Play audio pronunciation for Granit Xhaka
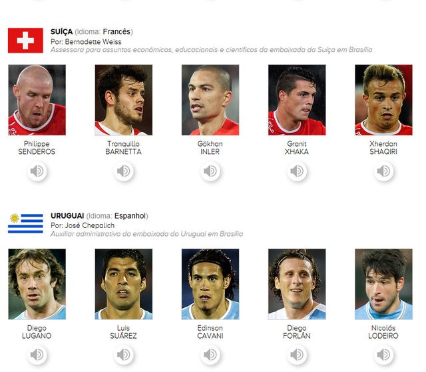The width and height of the screenshot is (426, 372). (x=297, y=172)
